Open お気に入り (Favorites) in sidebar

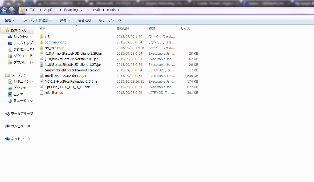[x=19, y=30]
